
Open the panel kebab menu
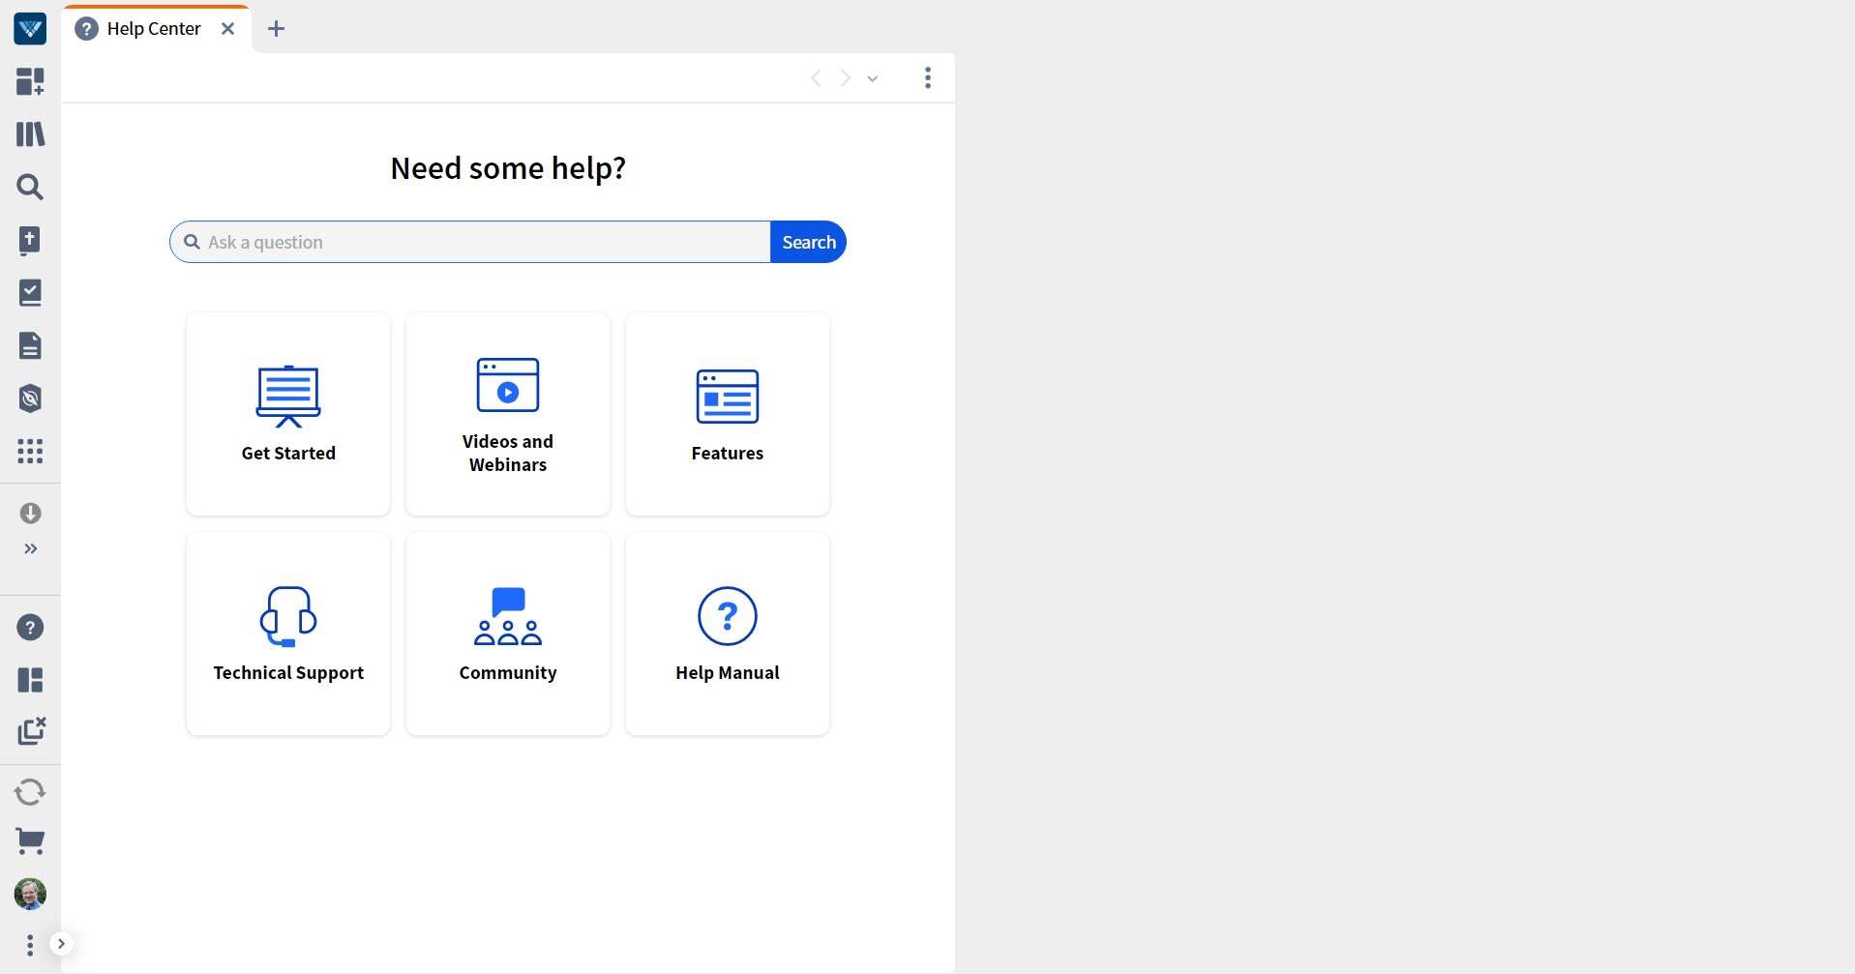click(x=927, y=77)
